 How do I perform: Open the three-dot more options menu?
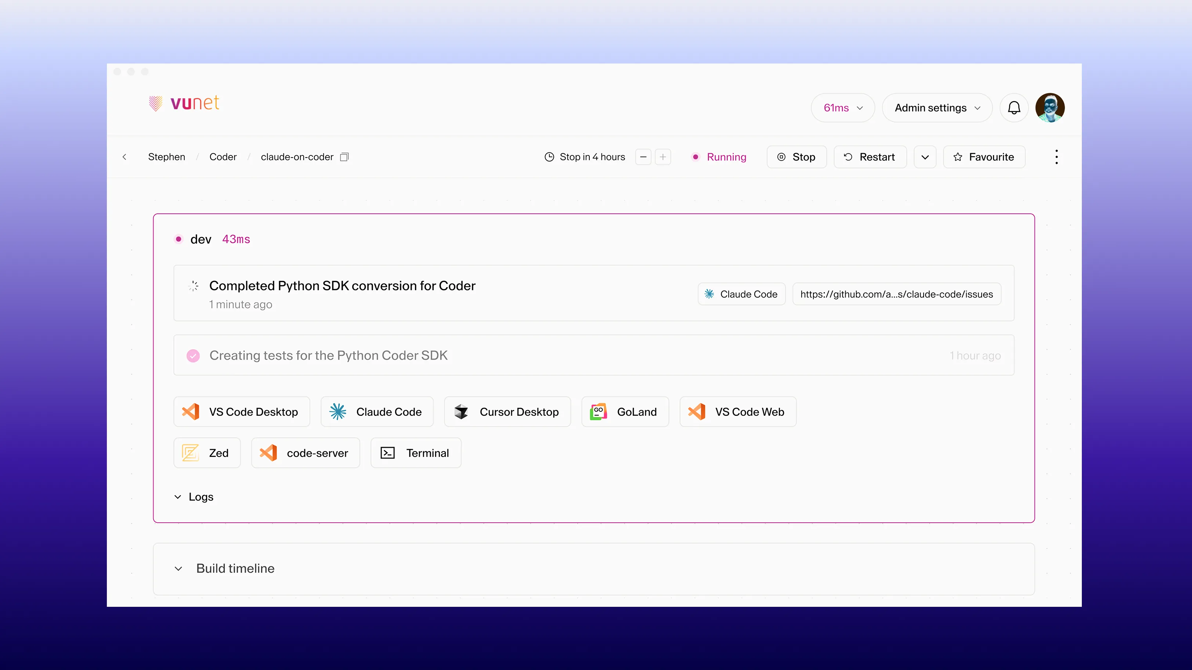pyautogui.click(x=1056, y=157)
